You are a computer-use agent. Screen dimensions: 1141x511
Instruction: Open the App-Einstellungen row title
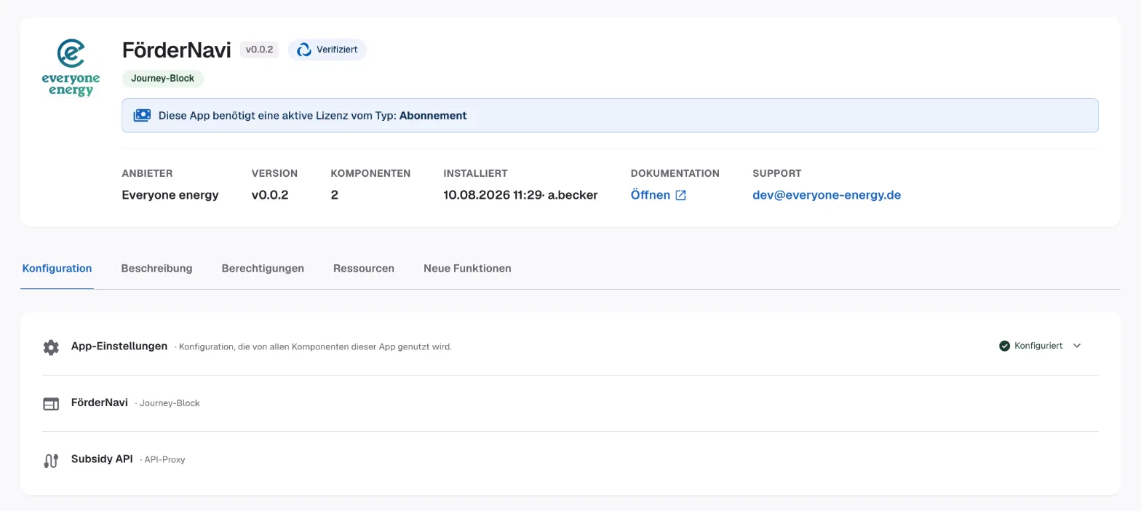point(119,346)
